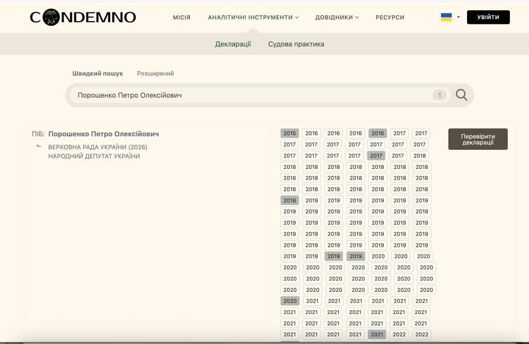This screenshot has height=344, width=529.
Task: Open the highlighted 2018 declaration button
Action: tap(289, 200)
